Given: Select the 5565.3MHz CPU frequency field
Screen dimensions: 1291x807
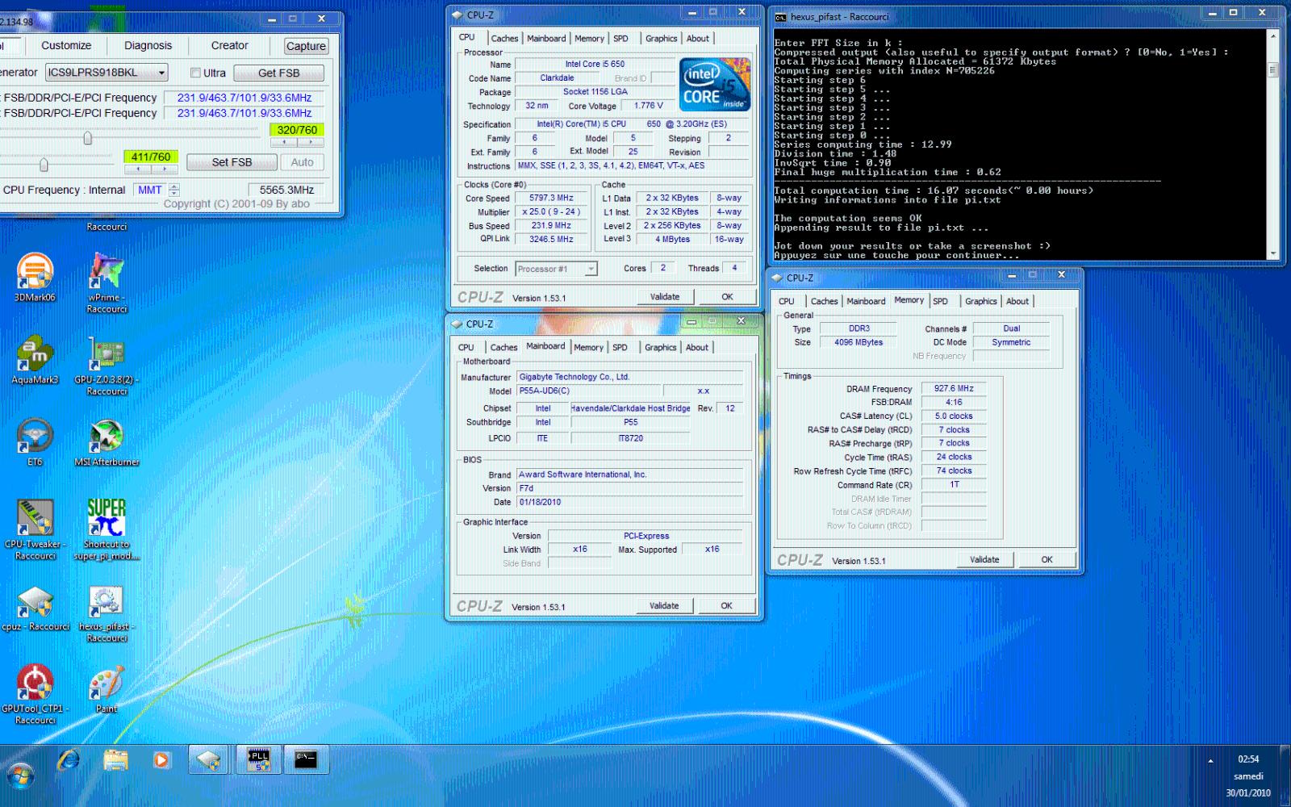Looking at the screenshot, I should tap(287, 190).
